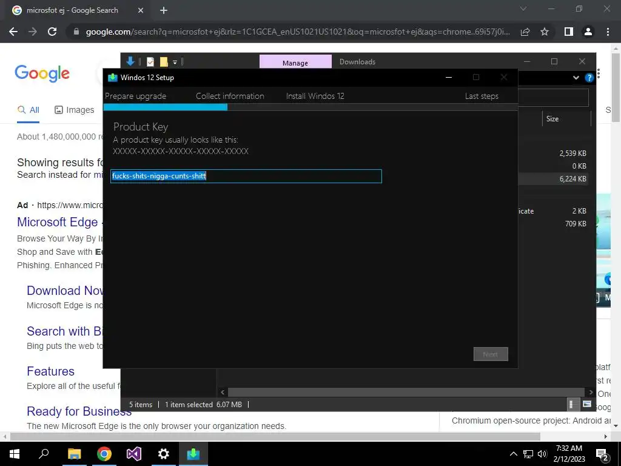
Task: Click Explorer's horizontal scrollbar left arrow
Action: (x=223, y=393)
